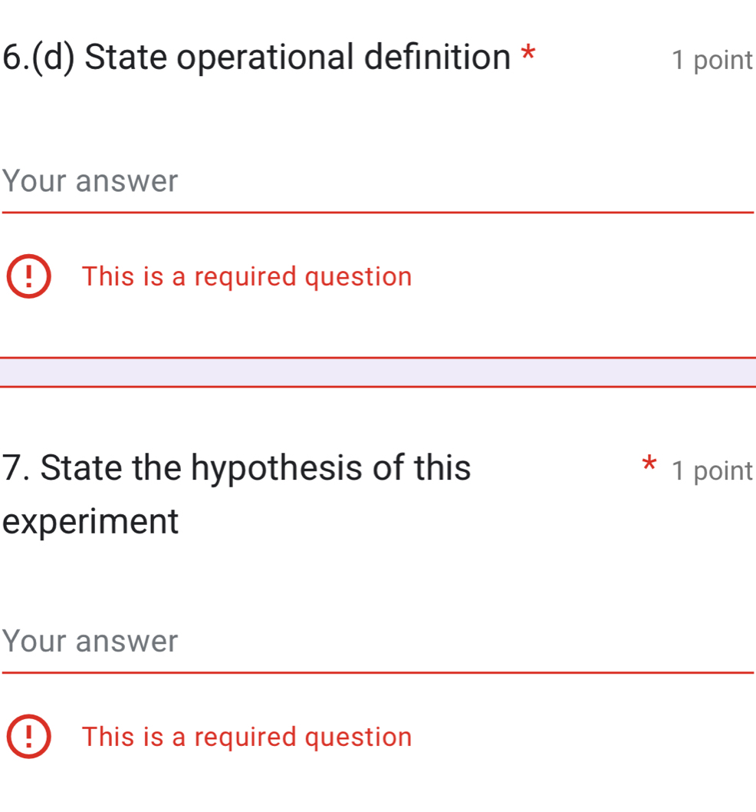756x812 pixels.
Task: Click the red asterisk beside question 6(d)
Action: click(528, 53)
